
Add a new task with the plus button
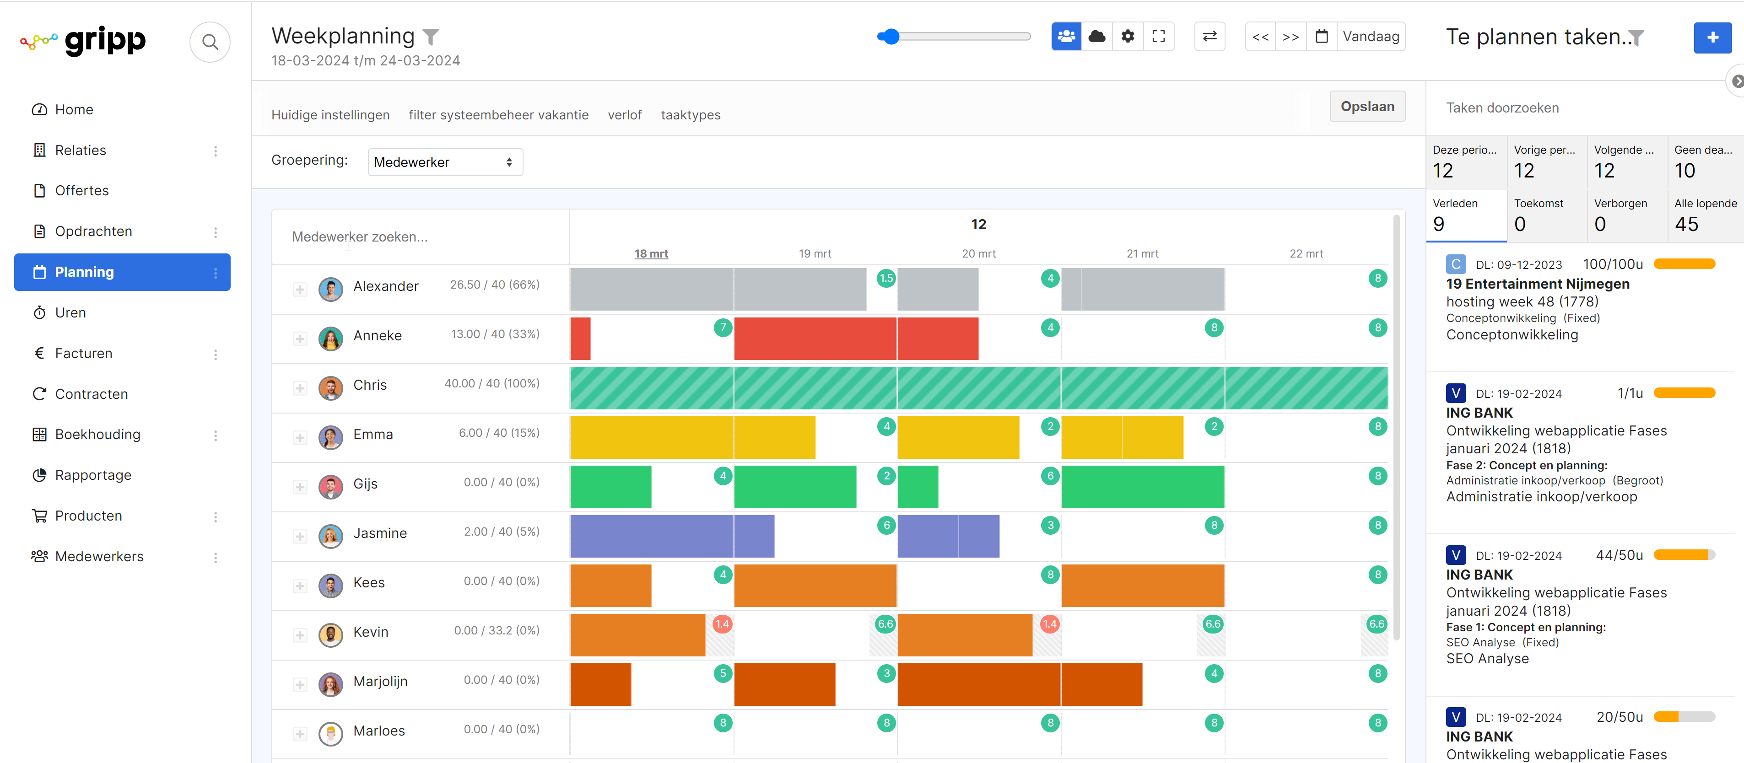[1712, 37]
